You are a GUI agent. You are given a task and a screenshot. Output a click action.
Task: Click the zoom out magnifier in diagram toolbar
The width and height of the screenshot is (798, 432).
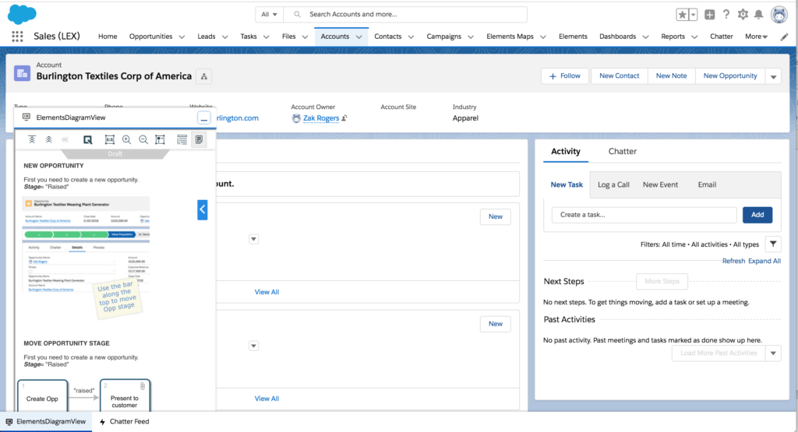point(143,139)
